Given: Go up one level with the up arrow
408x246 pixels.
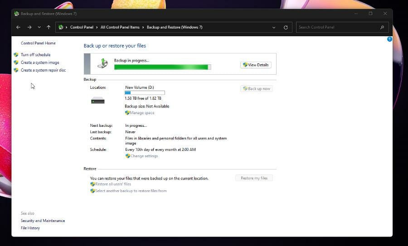Looking at the screenshot, I should click(x=49, y=27).
